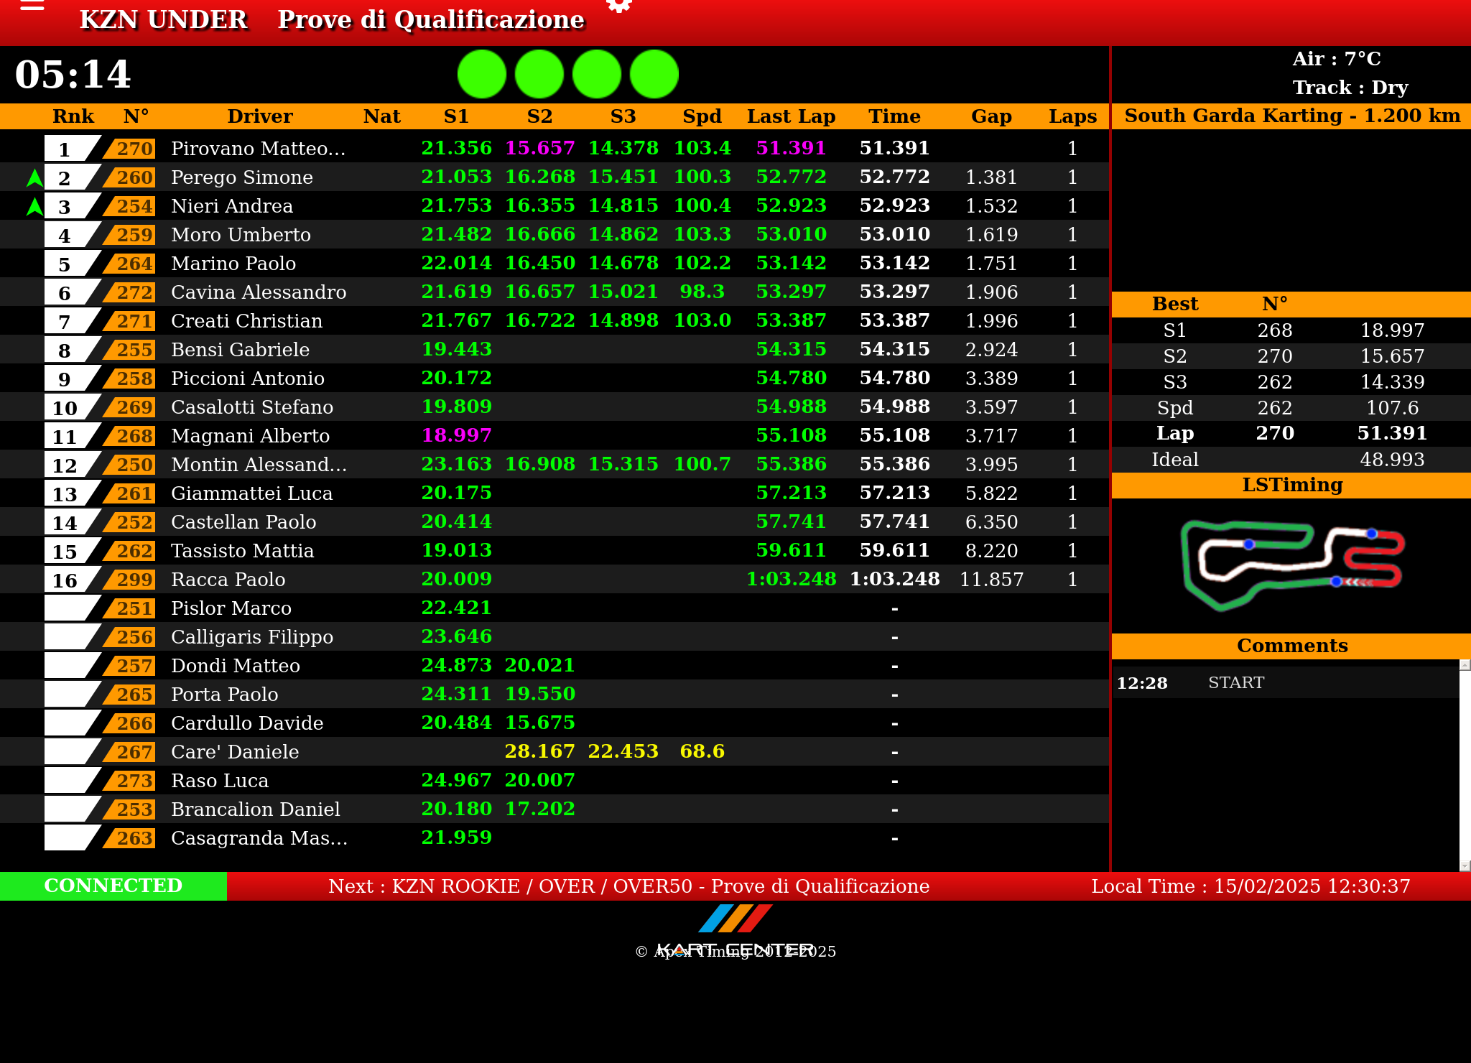Click green up-arrow beside Nieri Andrea

tap(34, 206)
